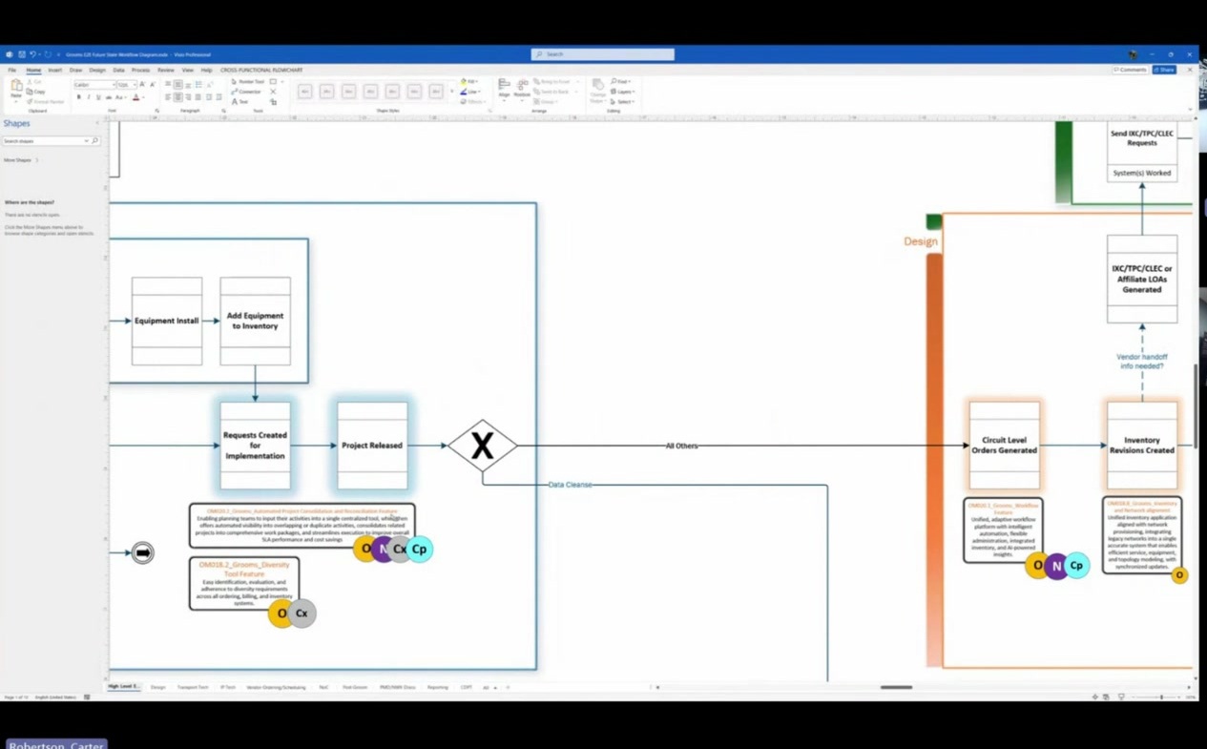The width and height of the screenshot is (1207, 749).
Task: Open the font color swatch
Action: click(x=135, y=97)
